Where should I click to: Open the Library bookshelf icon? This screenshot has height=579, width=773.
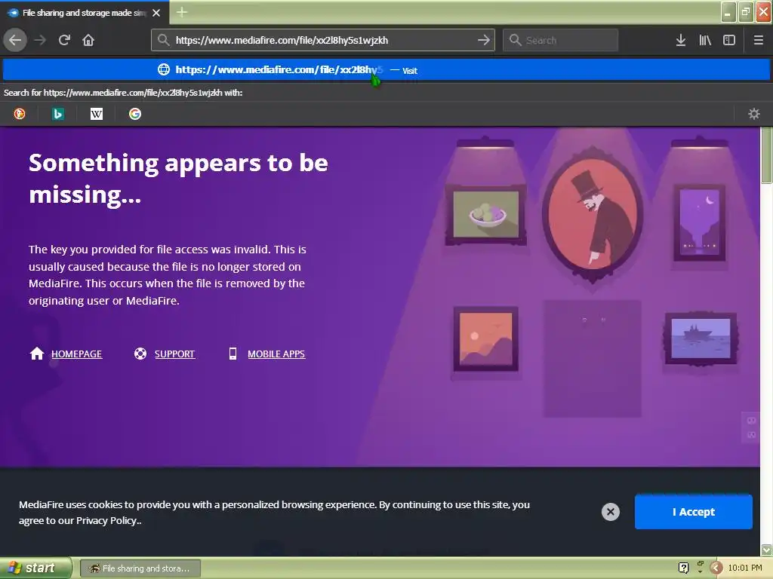pos(705,40)
